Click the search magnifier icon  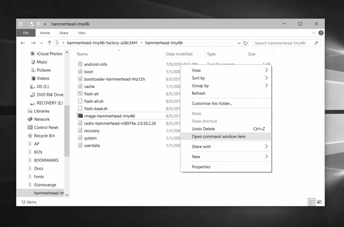point(316,43)
